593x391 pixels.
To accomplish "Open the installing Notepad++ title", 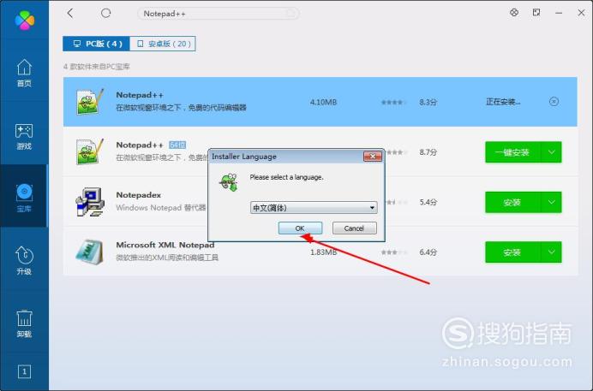I will click(x=140, y=95).
